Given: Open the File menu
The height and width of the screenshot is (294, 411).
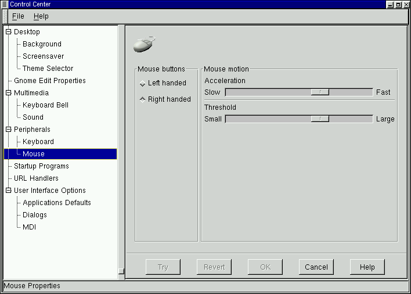Looking at the screenshot, I should point(18,16).
